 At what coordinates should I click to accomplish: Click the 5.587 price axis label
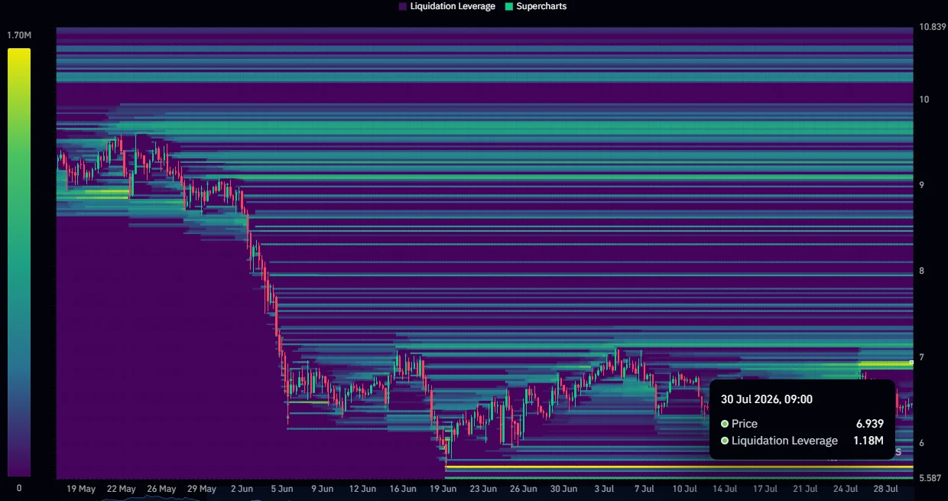pyautogui.click(x=929, y=478)
